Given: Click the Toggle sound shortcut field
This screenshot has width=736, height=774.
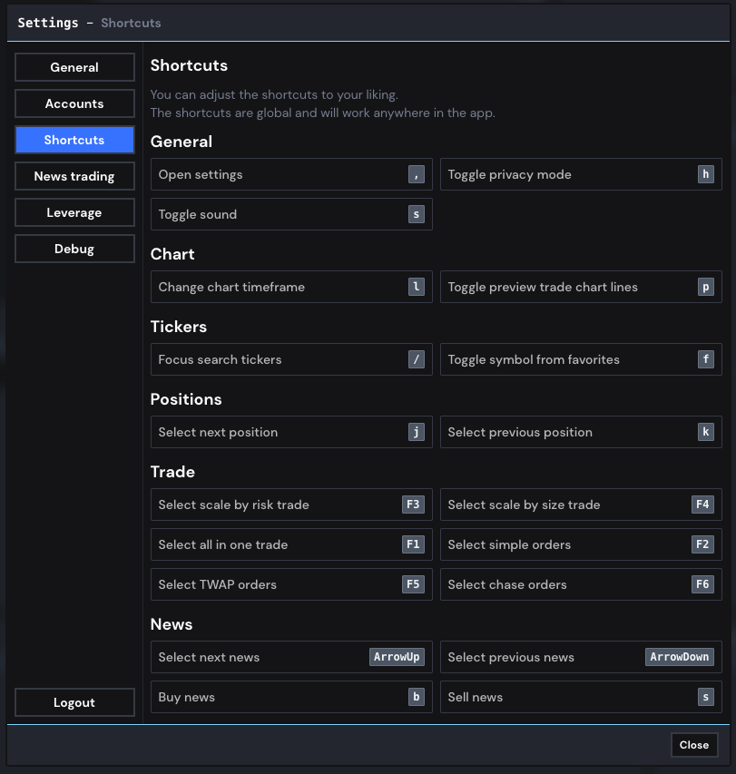Looking at the screenshot, I should [290, 214].
